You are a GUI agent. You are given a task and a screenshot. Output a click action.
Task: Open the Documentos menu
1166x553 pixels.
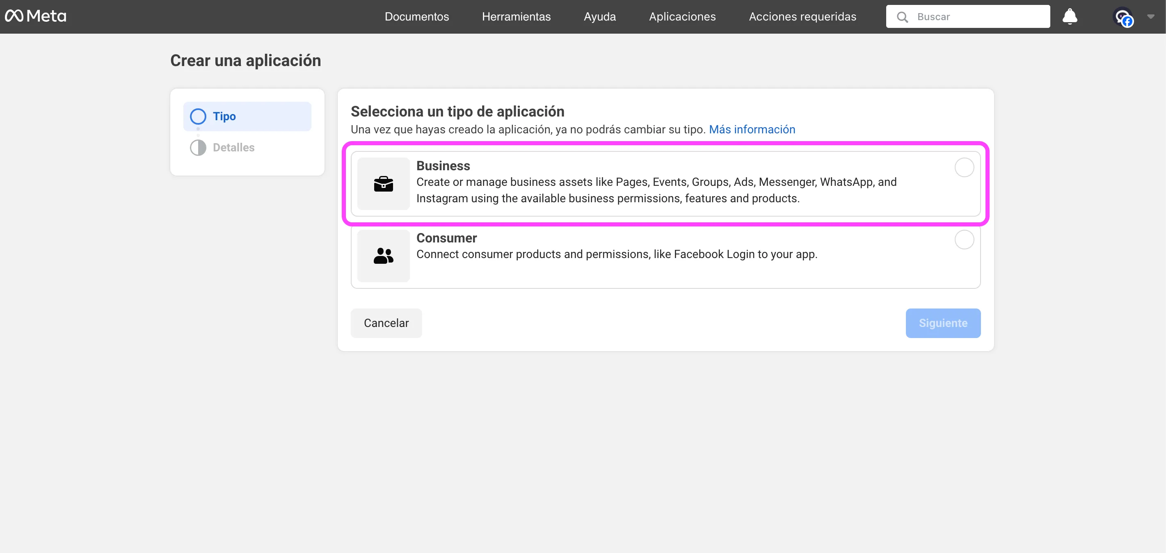coord(416,16)
